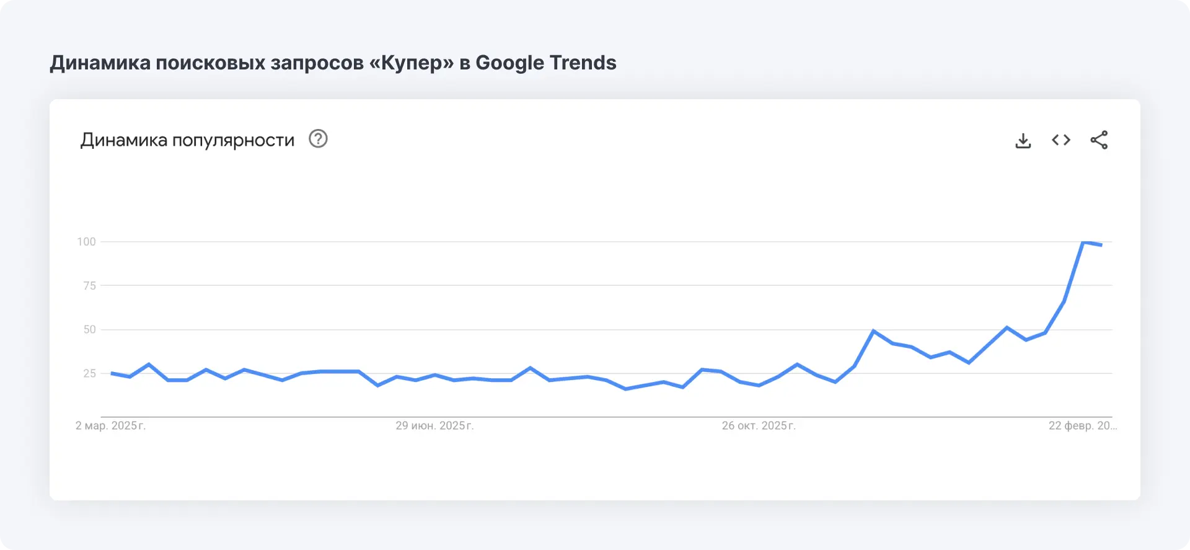Click the 25 value on vertical axis

coord(89,373)
